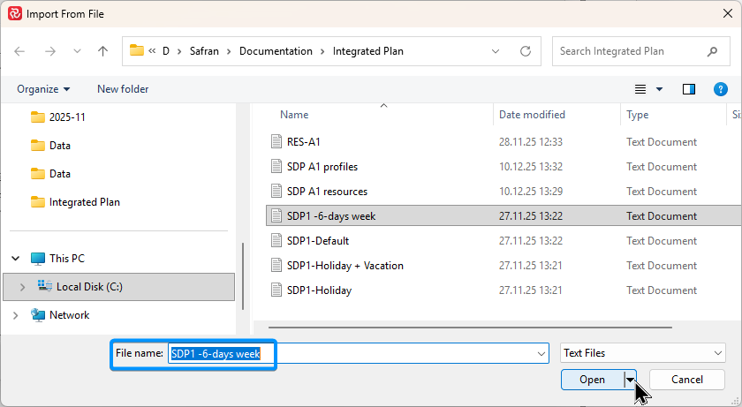Click the horizontal scrollbar in file list
Image resolution: width=742 pixels, height=407 pixels.
470,327
